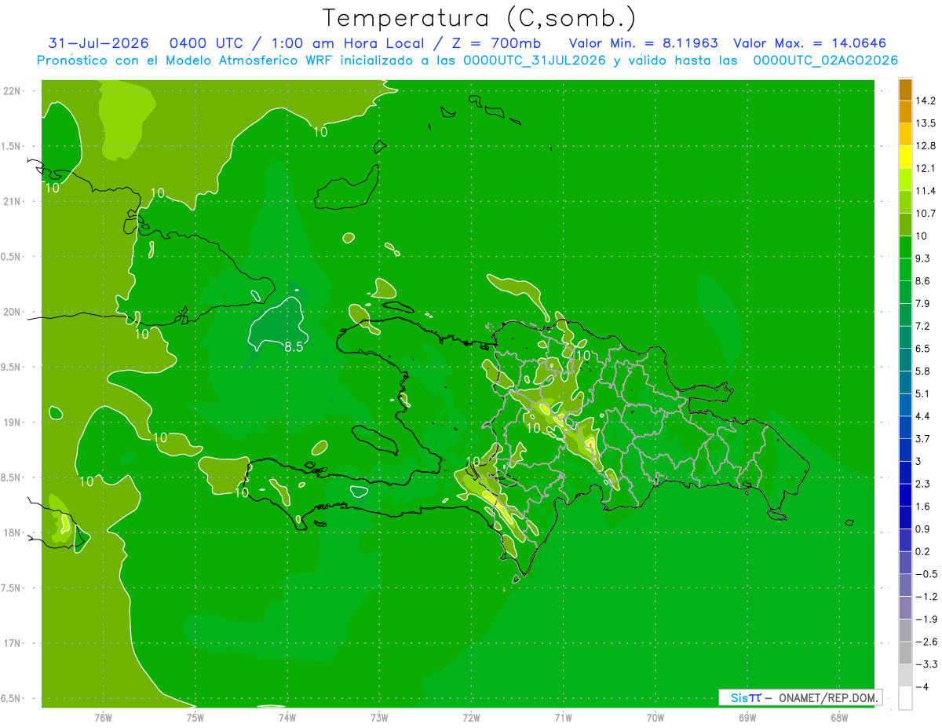942x728 pixels.
Task: Click the 11.4 color scale label
Action: [x=926, y=191]
